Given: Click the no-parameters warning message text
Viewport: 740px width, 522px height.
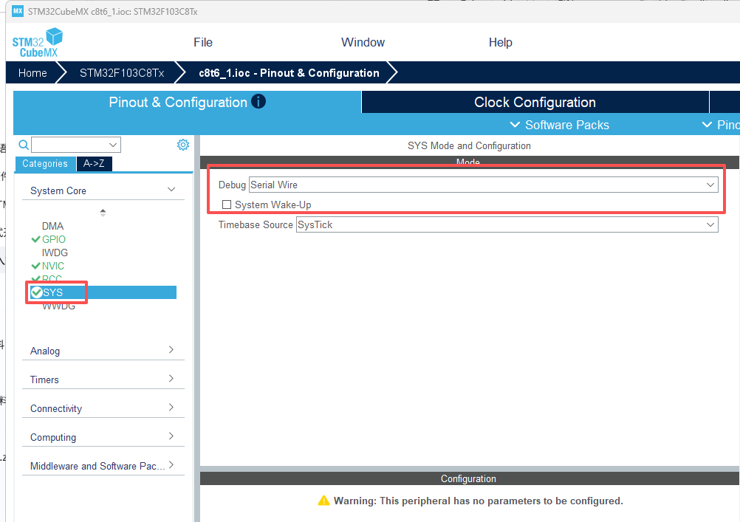Looking at the screenshot, I should (478, 501).
